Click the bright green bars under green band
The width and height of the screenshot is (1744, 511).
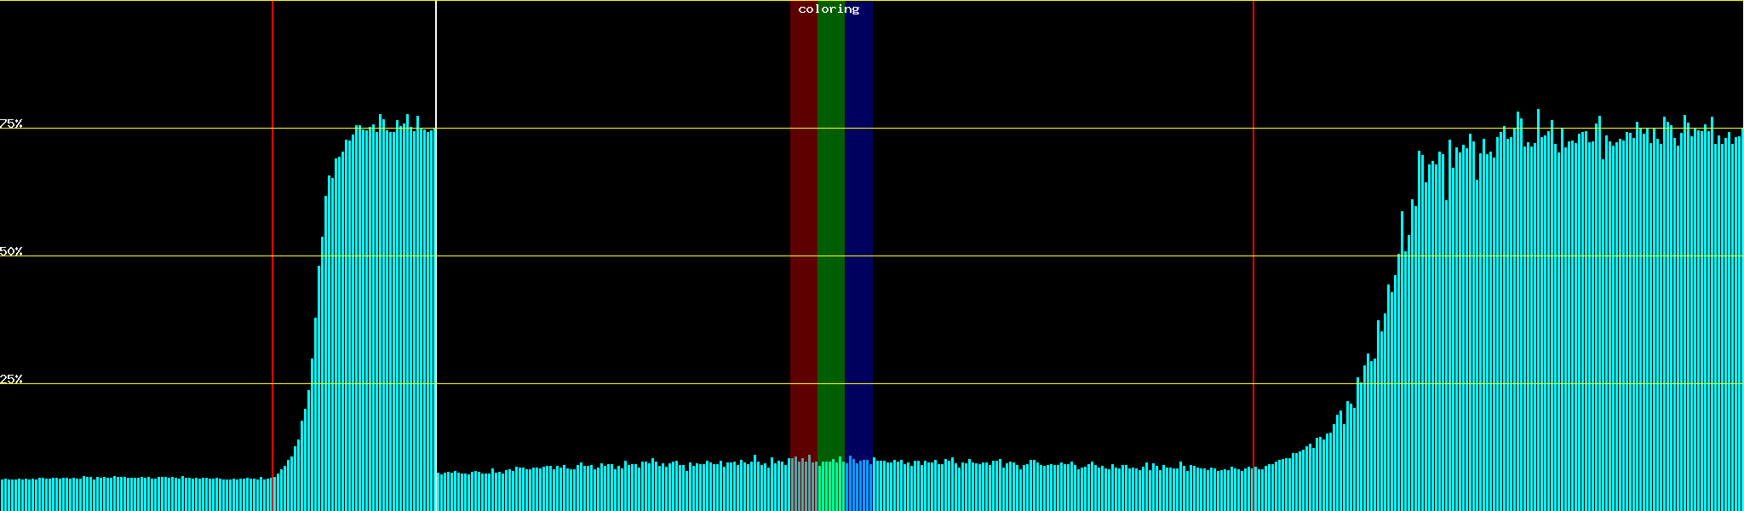[830, 487]
